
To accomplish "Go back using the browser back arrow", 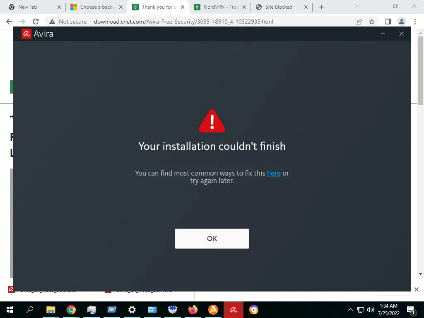I will [x=9, y=22].
